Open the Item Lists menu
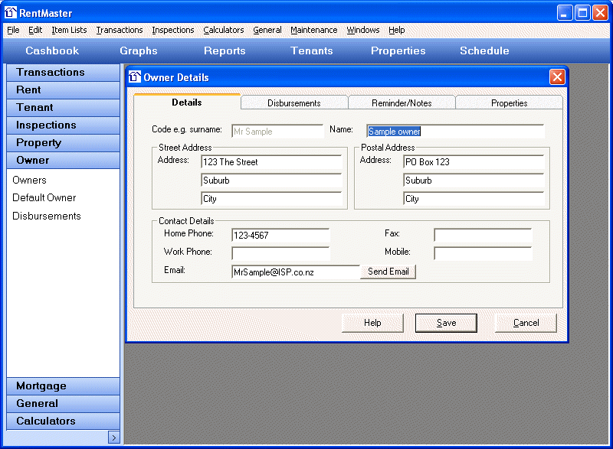 69,31
